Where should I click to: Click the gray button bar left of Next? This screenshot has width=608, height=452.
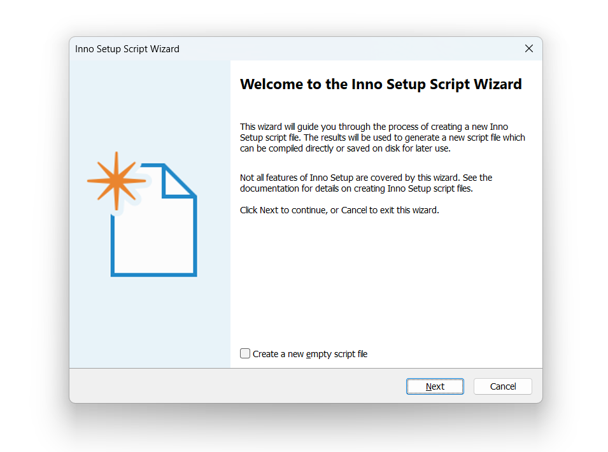[x=237, y=386]
